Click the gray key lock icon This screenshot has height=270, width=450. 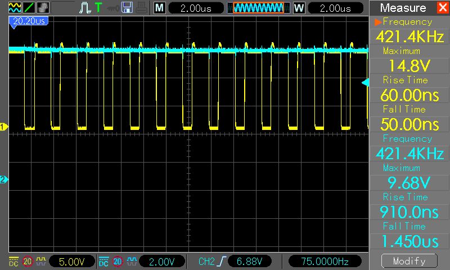coord(113,8)
